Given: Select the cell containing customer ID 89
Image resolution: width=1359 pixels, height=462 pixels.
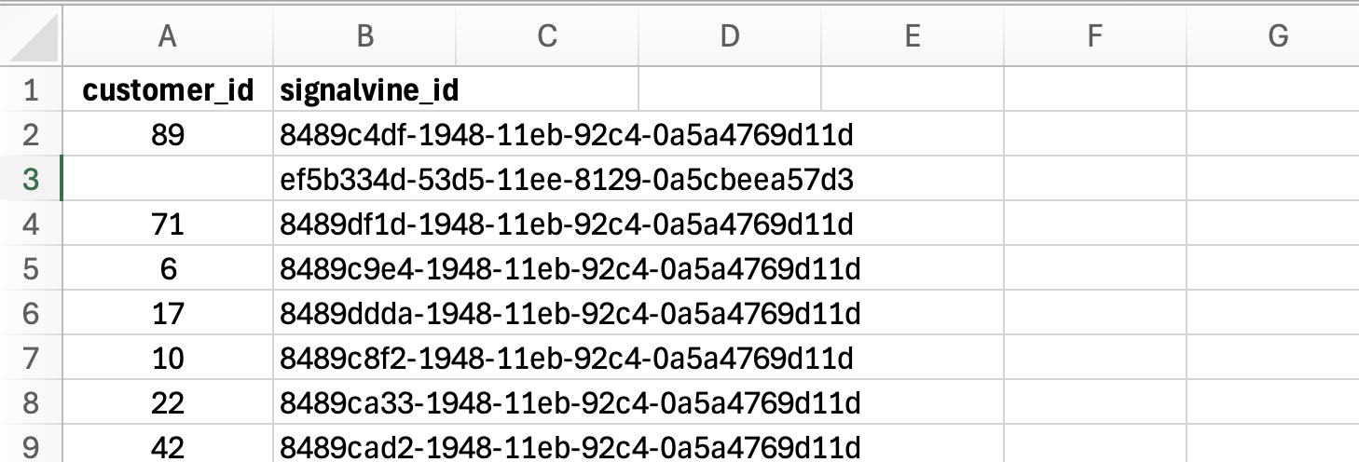Looking at the screenshot, I should (168, 135).
